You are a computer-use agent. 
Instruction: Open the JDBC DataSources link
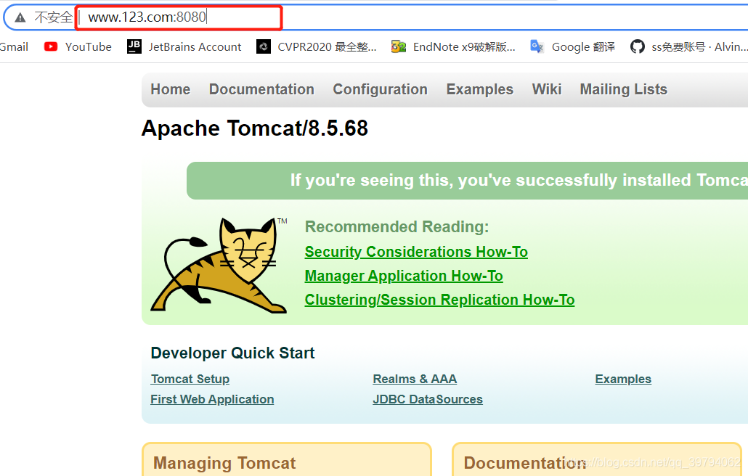pyautogui.click(x=428, y=399)
